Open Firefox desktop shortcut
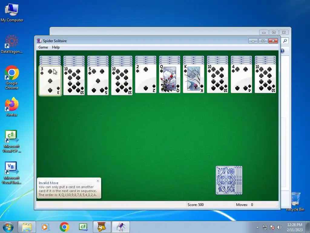Viewport: 310px width, 233px height. coord(12,106)
